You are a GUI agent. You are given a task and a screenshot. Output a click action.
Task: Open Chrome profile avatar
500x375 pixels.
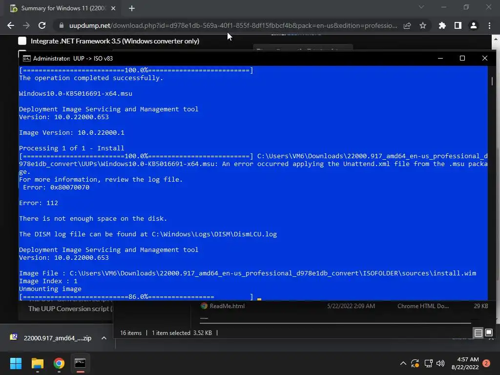474,25
